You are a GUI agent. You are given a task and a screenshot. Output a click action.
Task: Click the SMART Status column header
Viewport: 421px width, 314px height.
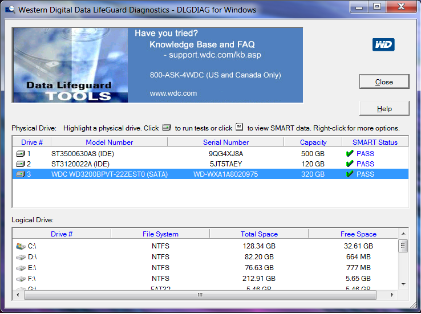point(375,142)
